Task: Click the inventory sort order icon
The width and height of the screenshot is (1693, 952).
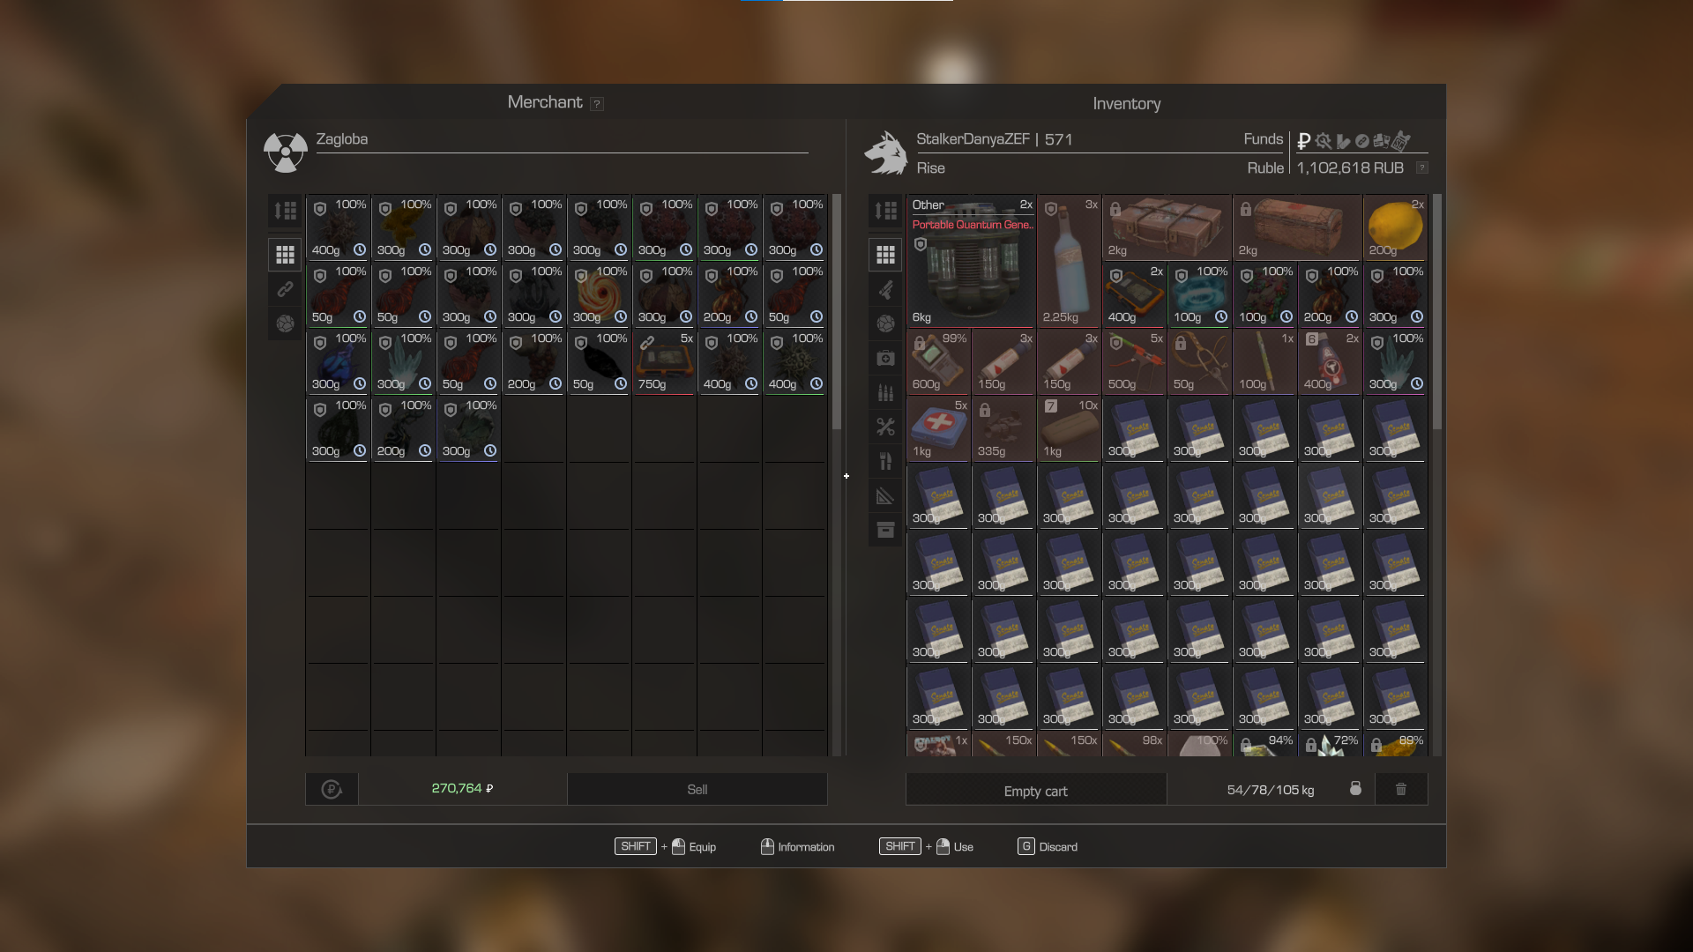Action: (x=885, y=211)
